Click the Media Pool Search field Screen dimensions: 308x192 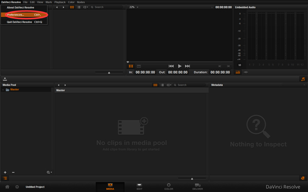190,85
